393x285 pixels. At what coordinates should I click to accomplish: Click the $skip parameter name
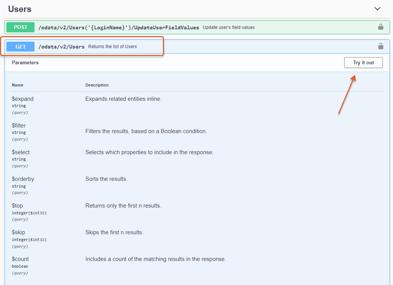[18, 232]
